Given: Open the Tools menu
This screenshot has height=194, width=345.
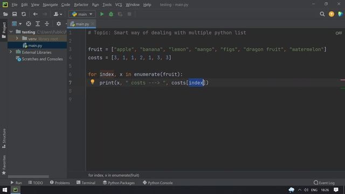Looking at the screenshot, I should [107, 5].
